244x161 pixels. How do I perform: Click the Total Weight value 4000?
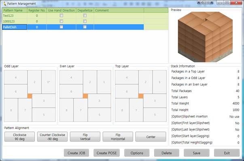click(236, 103)
